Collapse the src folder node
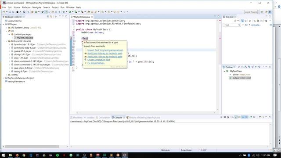This screenshot has height=158, width=281. [x=7, y=31]
